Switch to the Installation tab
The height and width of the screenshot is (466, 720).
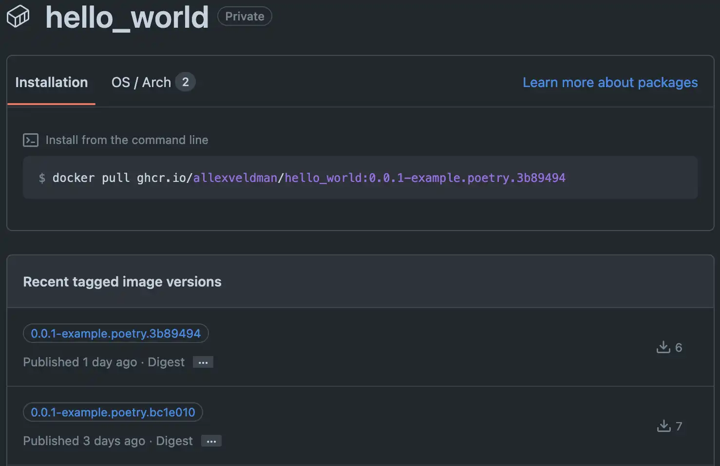51,82
